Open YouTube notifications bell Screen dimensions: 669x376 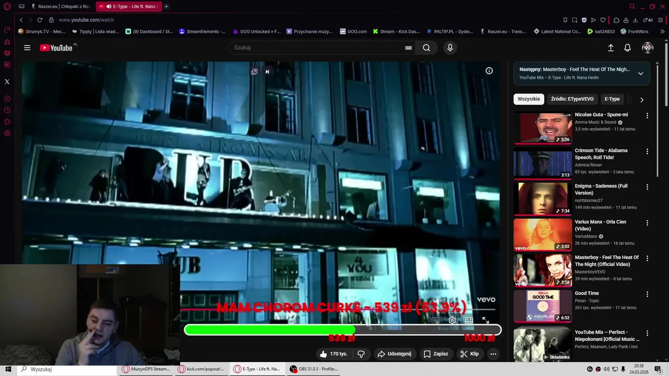(x=627, y=48)
